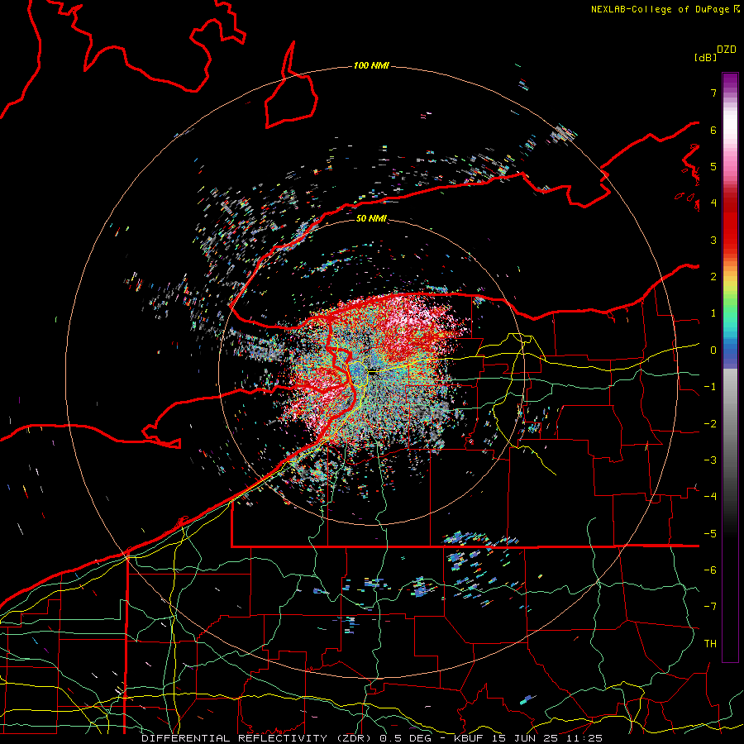Click the '5' value on color scale

(713, 166)
